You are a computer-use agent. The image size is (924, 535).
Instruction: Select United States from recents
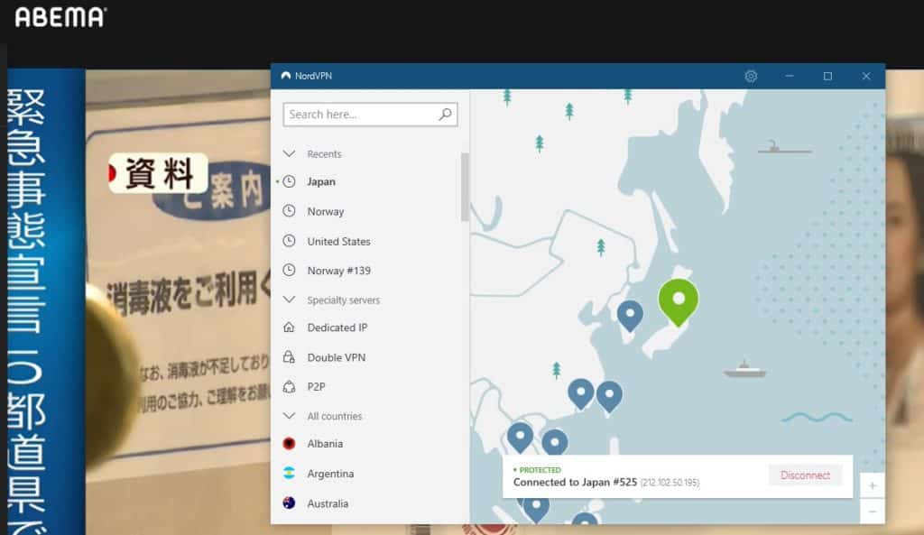339,241
